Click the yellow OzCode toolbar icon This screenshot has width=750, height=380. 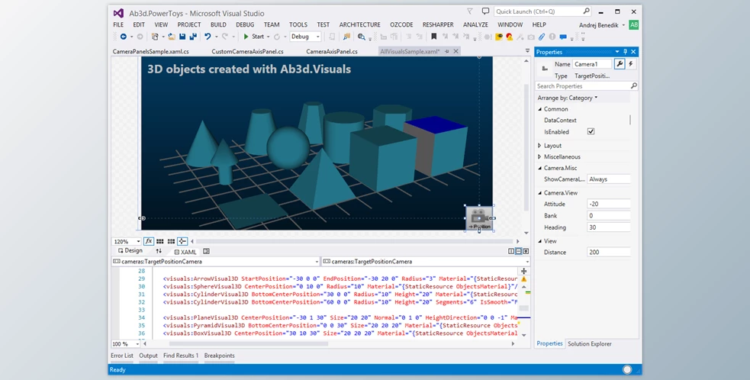[499, 37]
